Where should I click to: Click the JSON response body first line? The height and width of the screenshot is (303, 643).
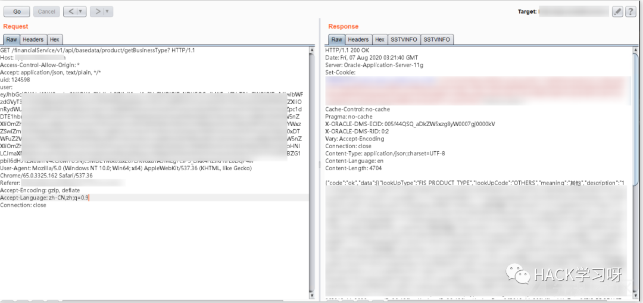[475, 183]
